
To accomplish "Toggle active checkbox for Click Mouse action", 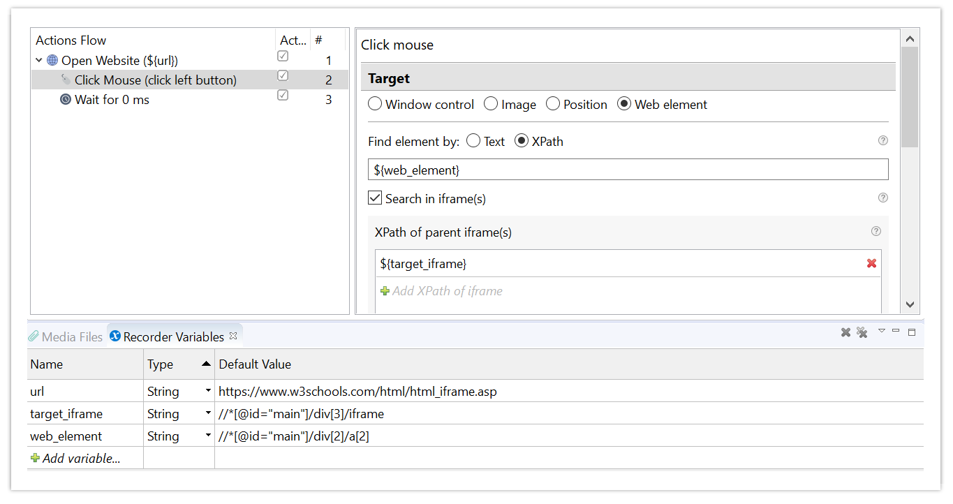I will pyautogui.click(x=283, y=75).
